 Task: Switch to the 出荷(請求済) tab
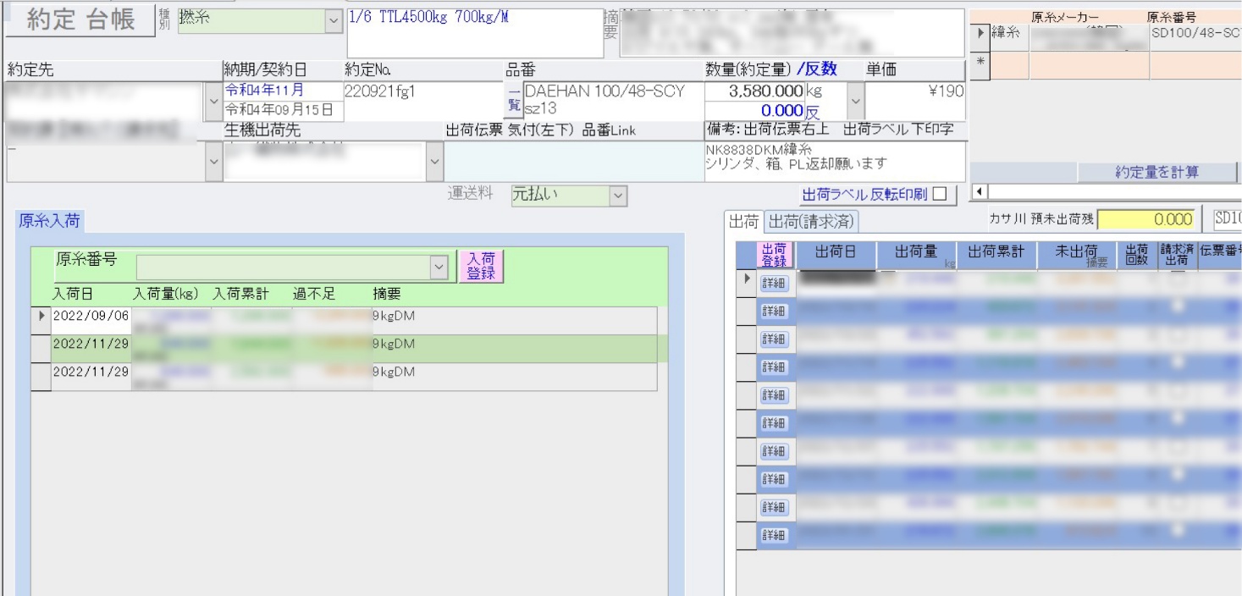(811, 222)
